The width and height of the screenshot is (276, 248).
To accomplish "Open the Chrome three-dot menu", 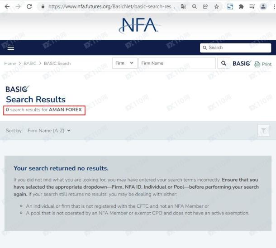I will coord(274,7).
